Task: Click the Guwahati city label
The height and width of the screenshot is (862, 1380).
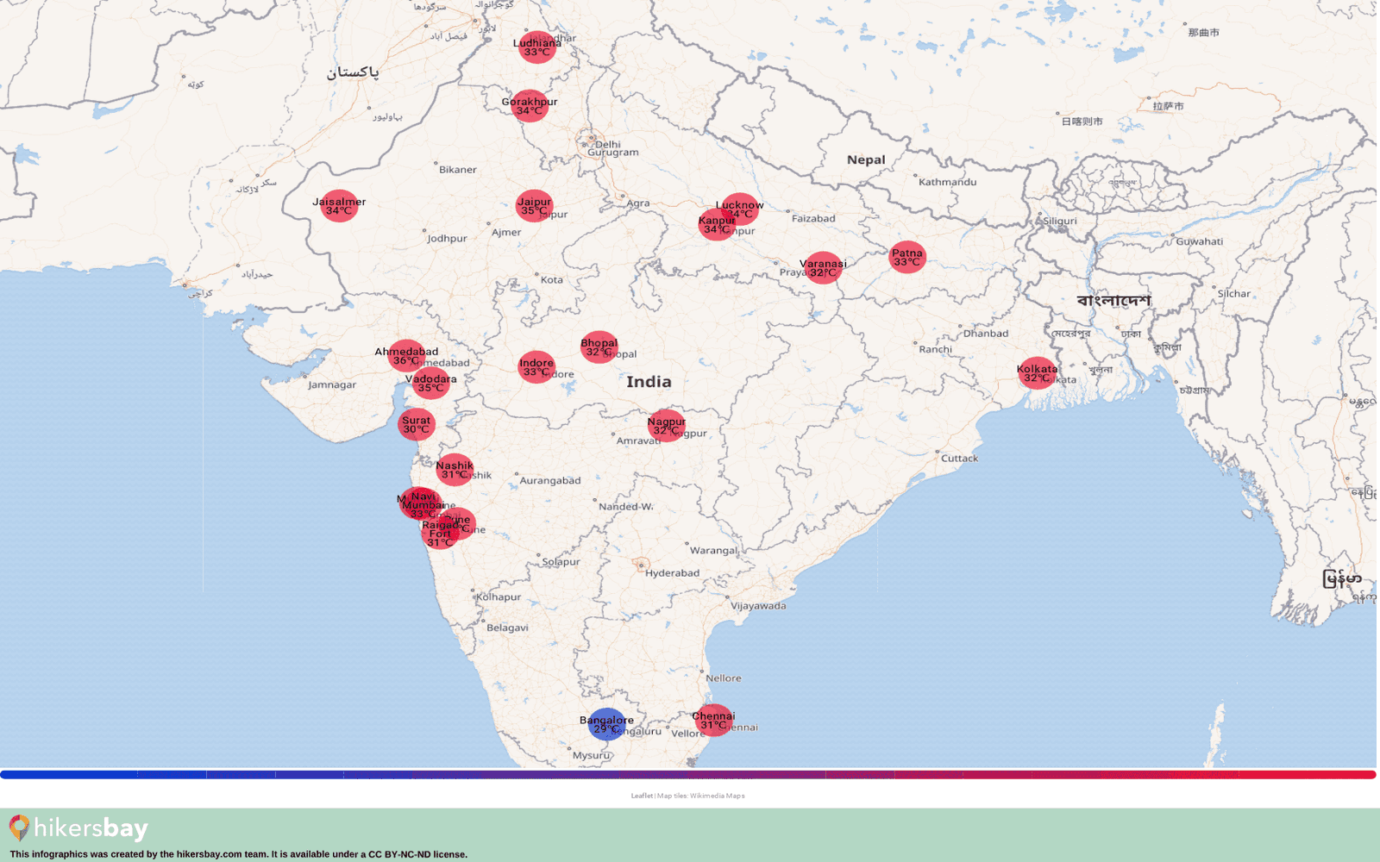Action: 1199,241
